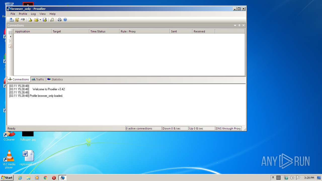The width and height of the screenshot is (322, 181).
Task: Launch Proxy Checker clipboard icon
Action: (x=52, y=20)
